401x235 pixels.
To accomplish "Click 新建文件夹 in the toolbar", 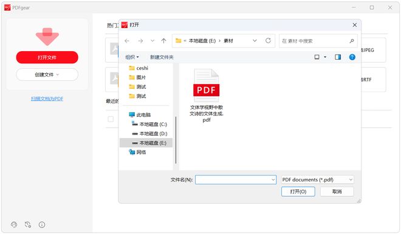I will [x=162, y=57].
